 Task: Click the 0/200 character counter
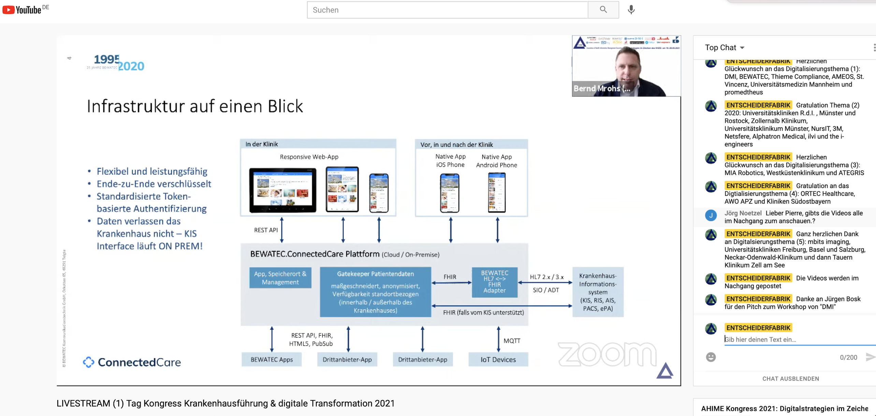coord(848,357)
